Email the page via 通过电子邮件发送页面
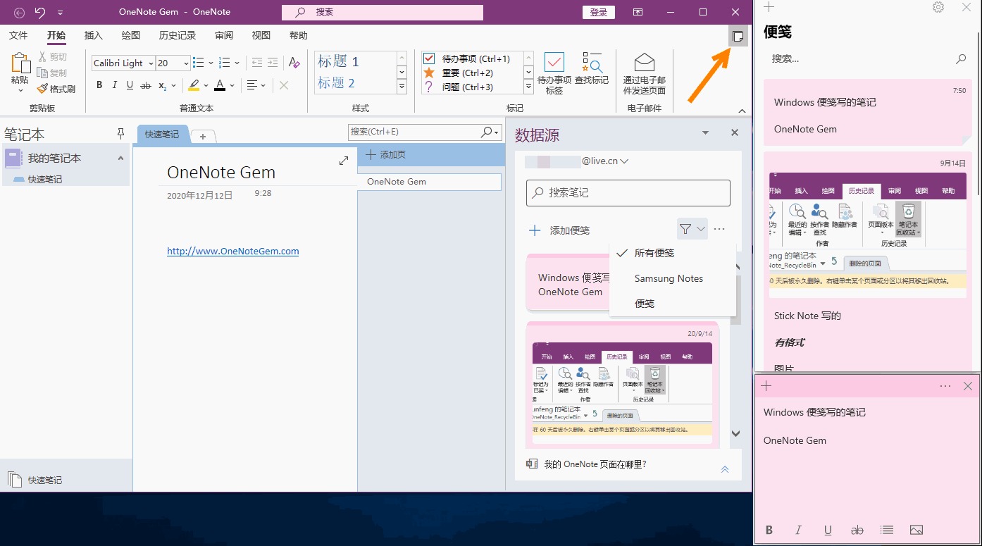Image resolution: width=982 pixels, height=546 pixels. pyautogui.click(x=645, y=74)
